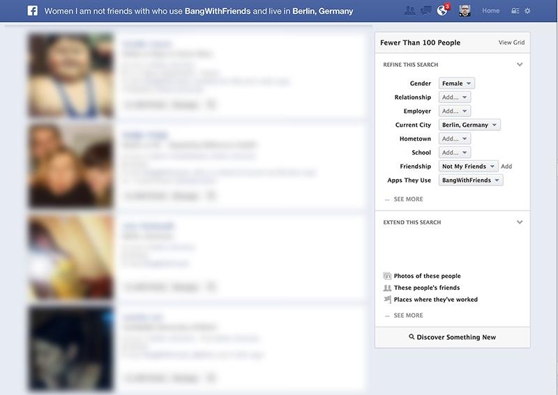Open fourth dark profile photo result
Screen dimensions: 558x395
point(70,348)
